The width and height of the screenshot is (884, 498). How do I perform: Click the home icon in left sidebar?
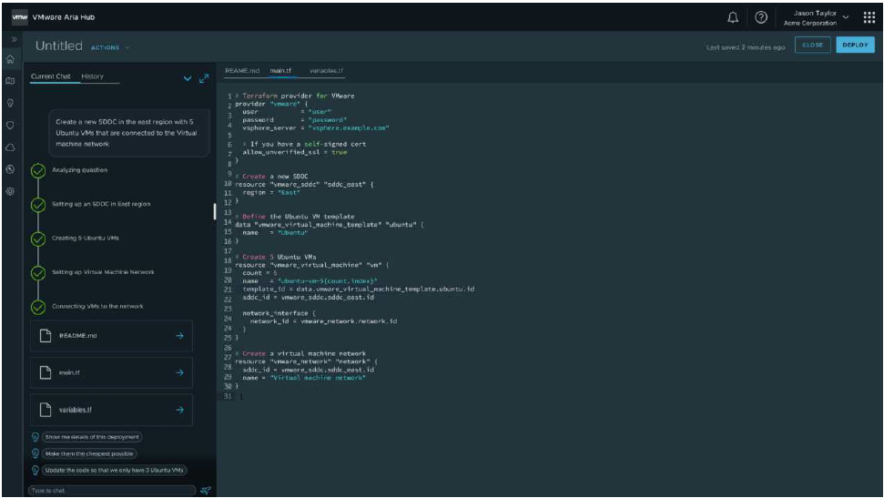[x=10, y=60]
